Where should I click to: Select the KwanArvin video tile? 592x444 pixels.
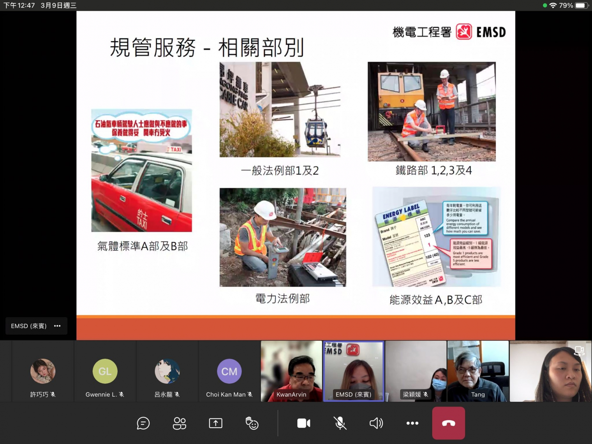click(292, 371)
